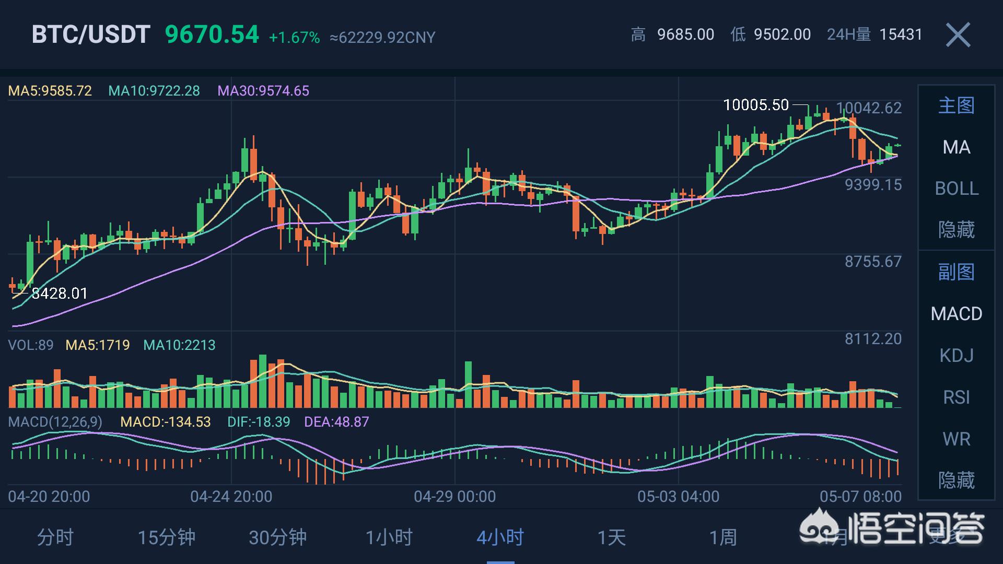This screenshot has width=1003, height=564.
Task: Select MACD in the sub-chart indicator list
Action: click(x=956, y=314)
